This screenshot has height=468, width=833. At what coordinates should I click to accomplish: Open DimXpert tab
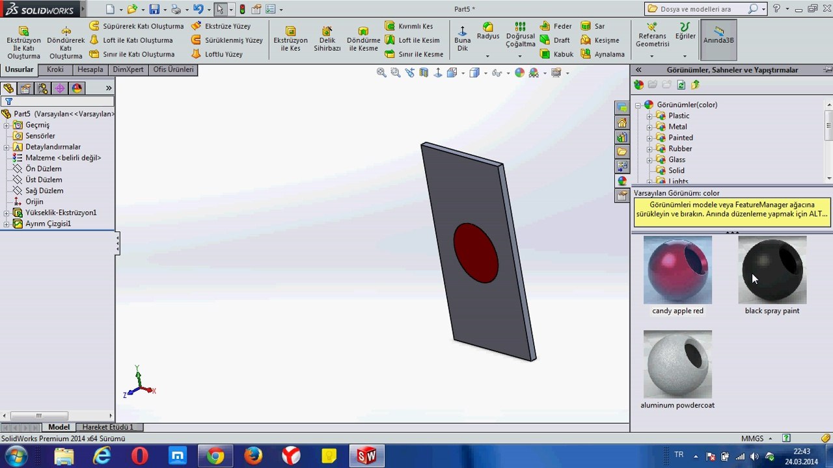(128, 70)
